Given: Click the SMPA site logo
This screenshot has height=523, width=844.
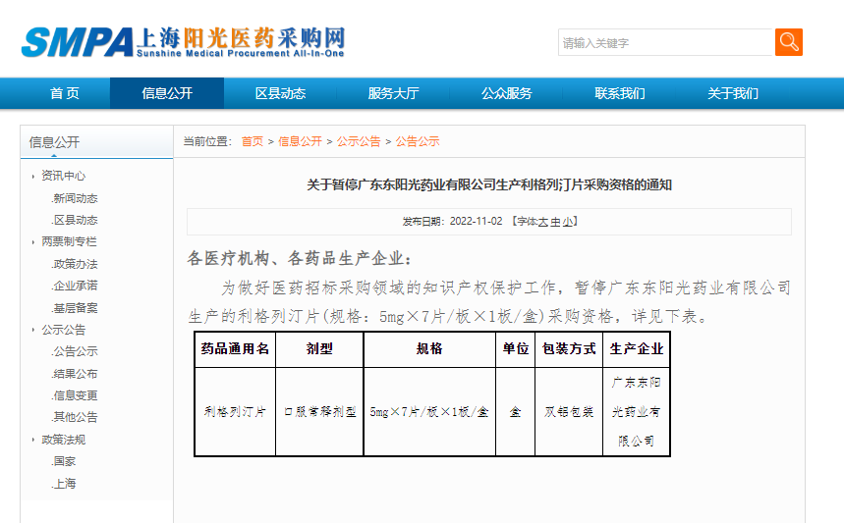Looking at the screenshot, I should pos(184,41).
